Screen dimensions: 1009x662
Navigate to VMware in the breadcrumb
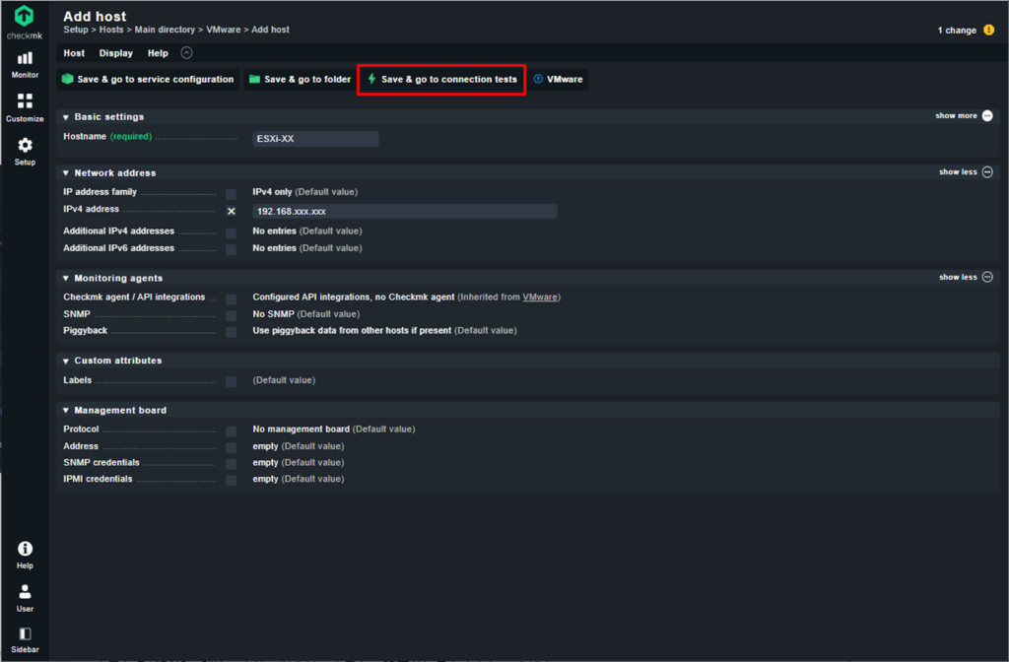[x=224, y=30]
